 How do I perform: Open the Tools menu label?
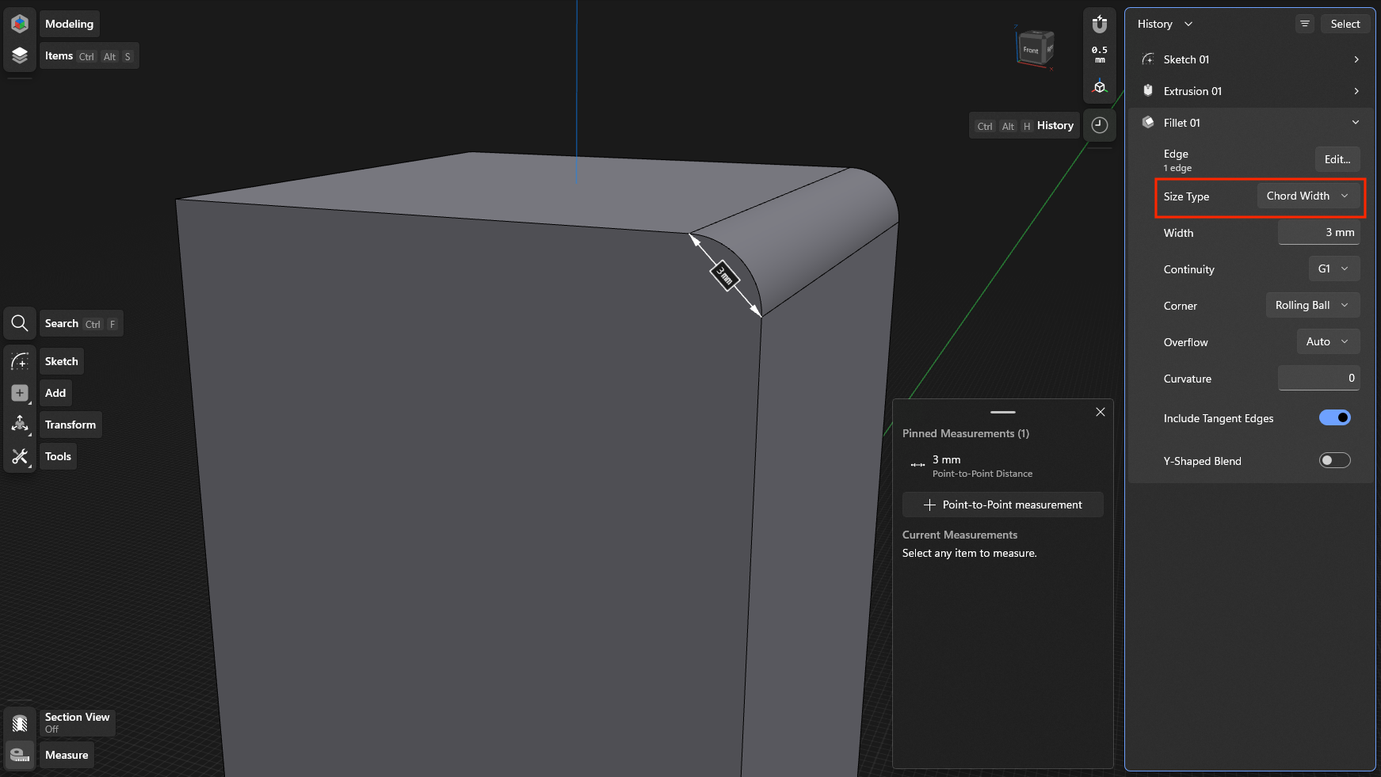tap(58, 456)
